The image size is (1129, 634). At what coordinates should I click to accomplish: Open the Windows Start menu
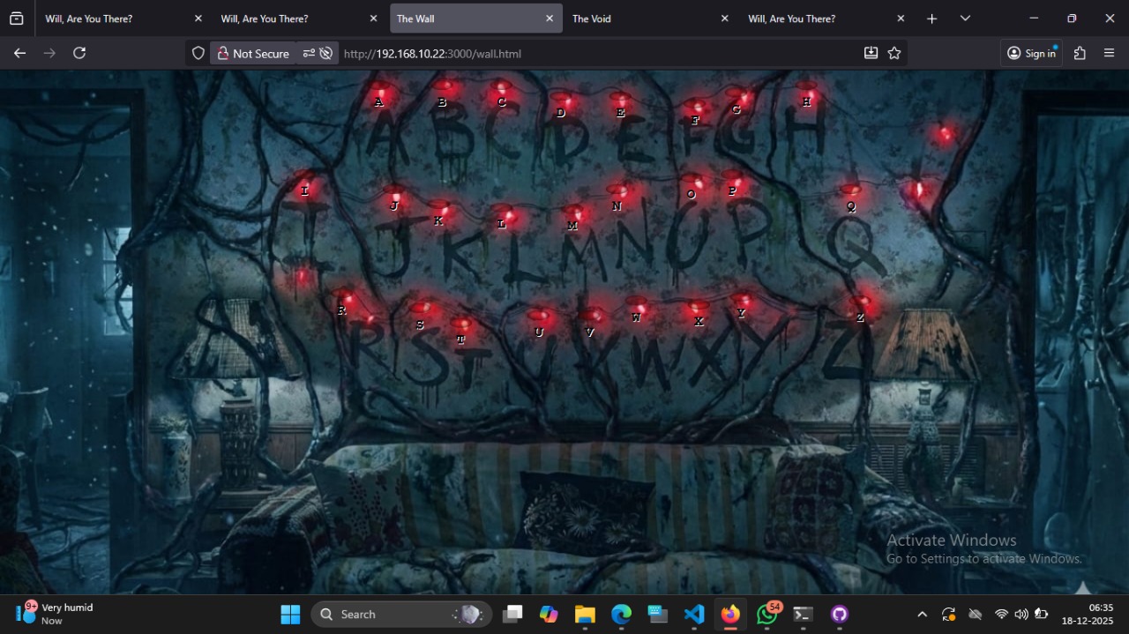click(290, 614)
